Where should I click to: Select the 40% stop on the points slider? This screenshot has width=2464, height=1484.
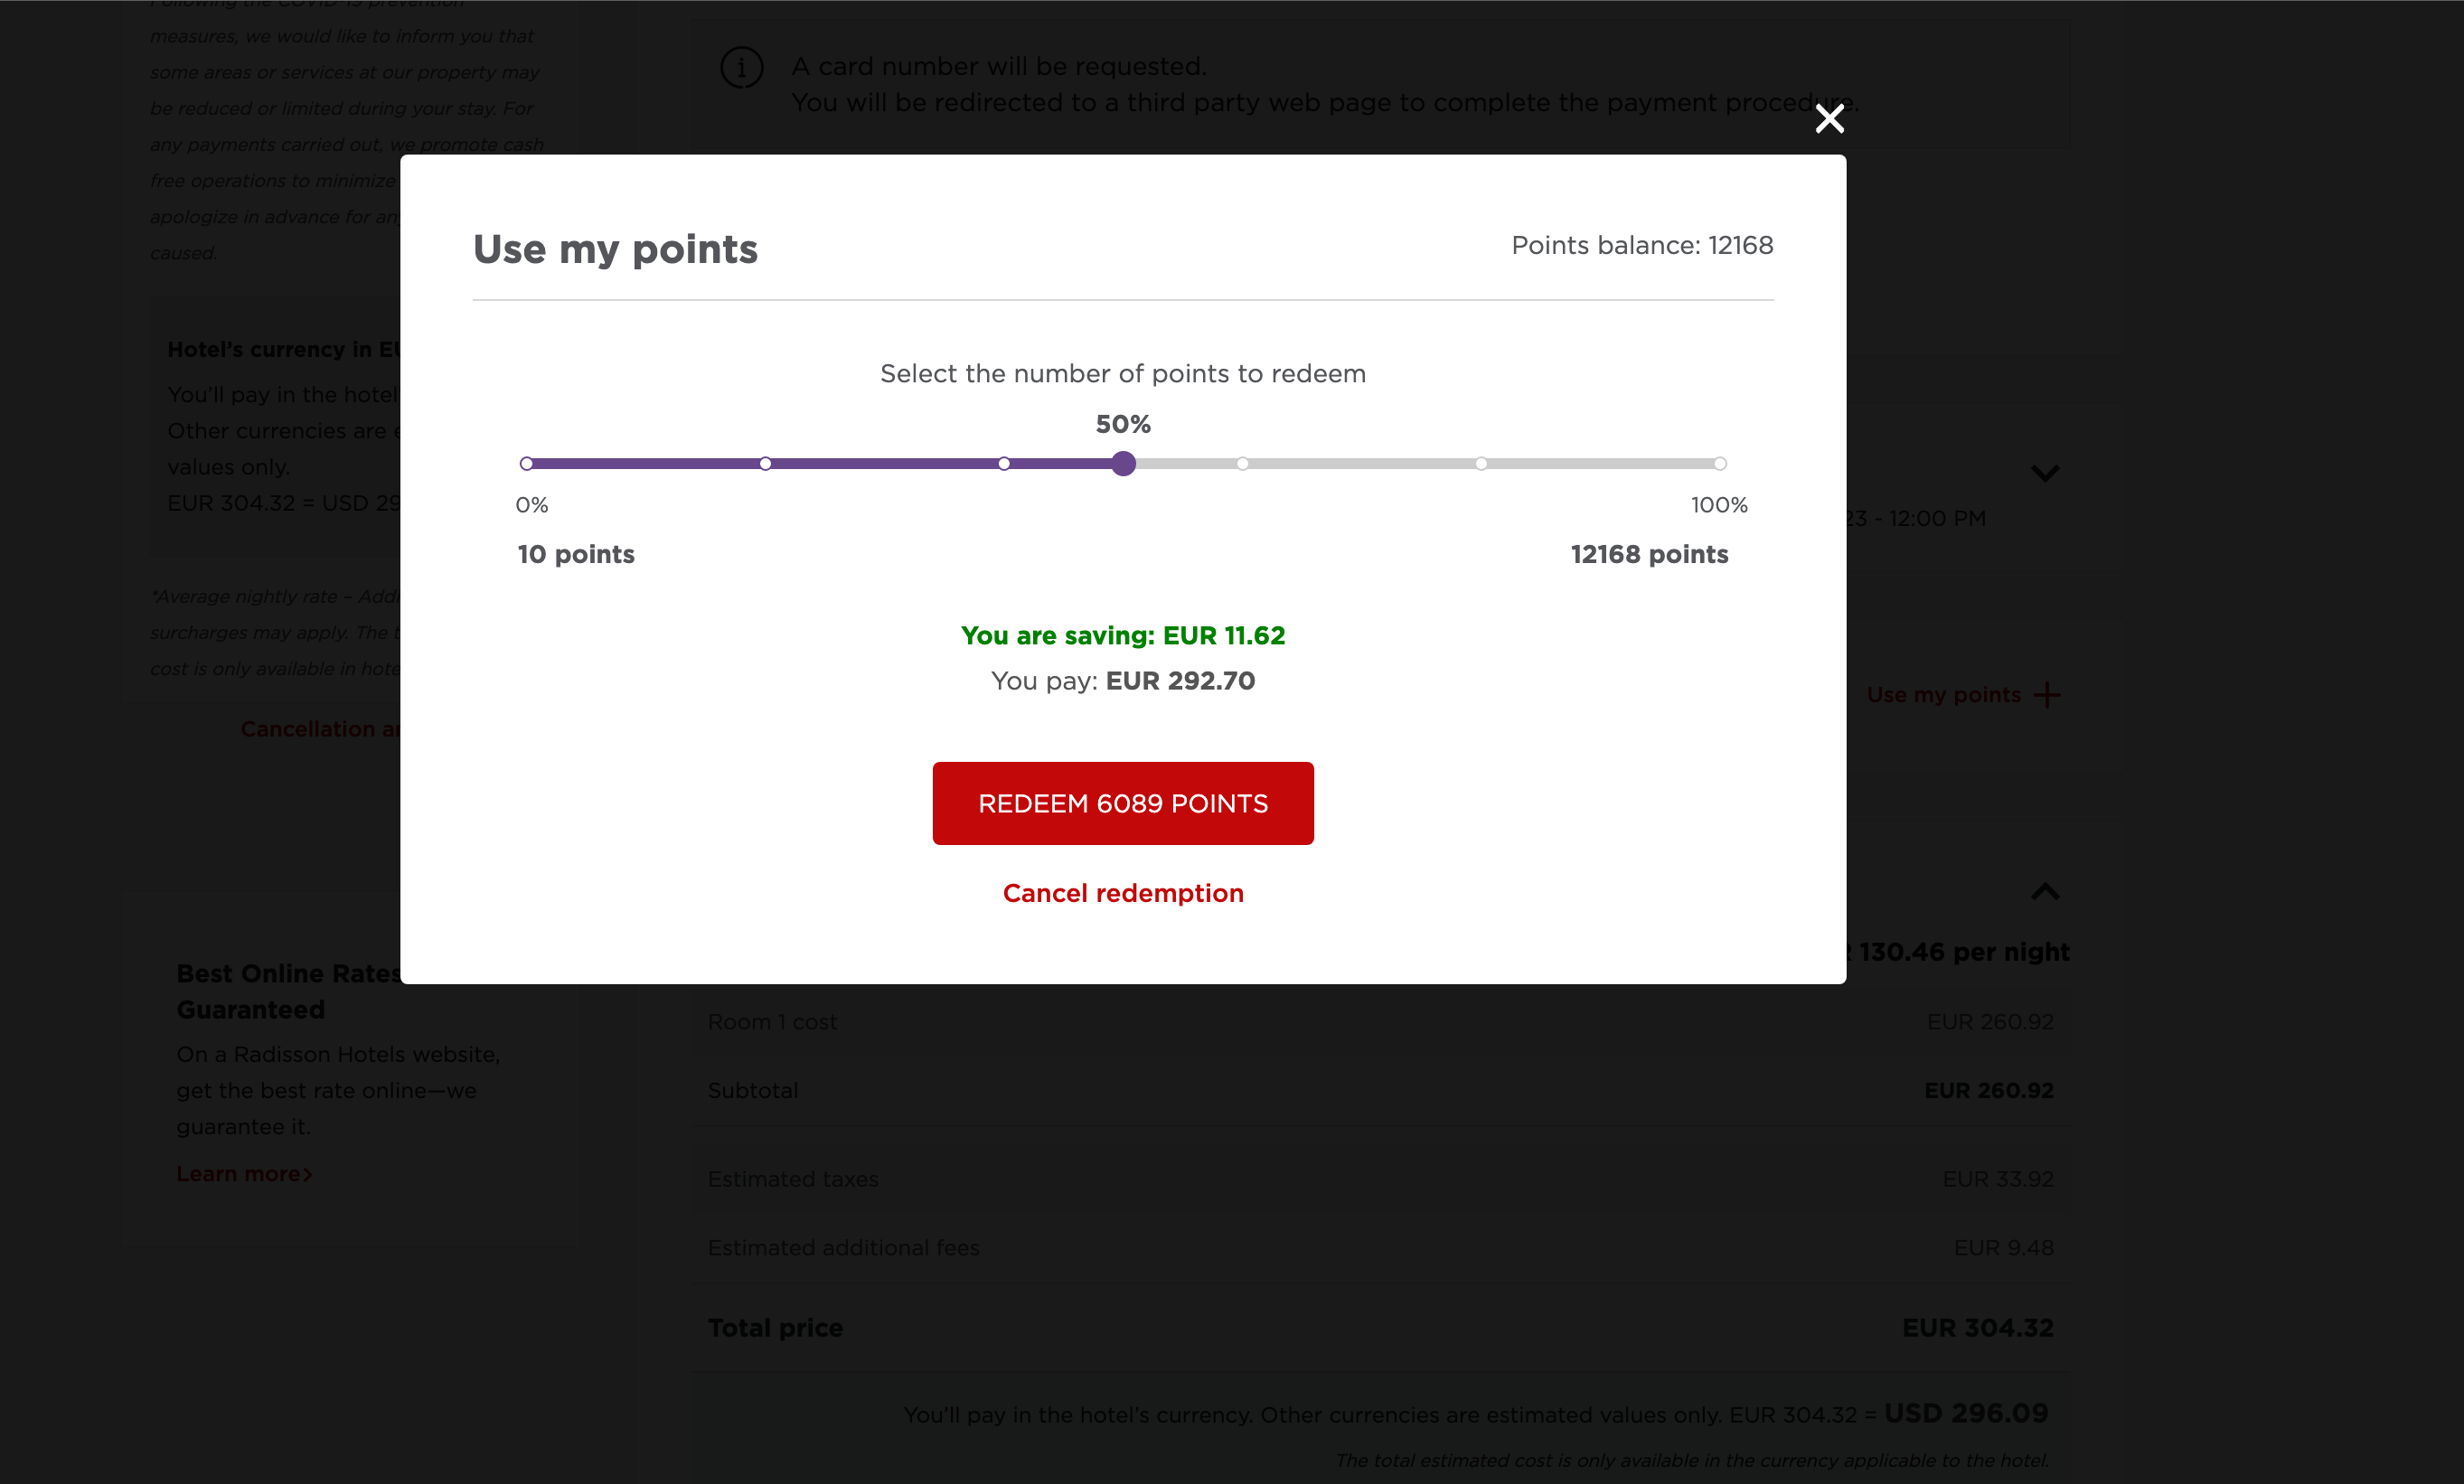coord(1004,463)
